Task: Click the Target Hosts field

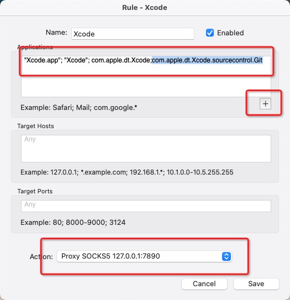Action: (146, 149)
